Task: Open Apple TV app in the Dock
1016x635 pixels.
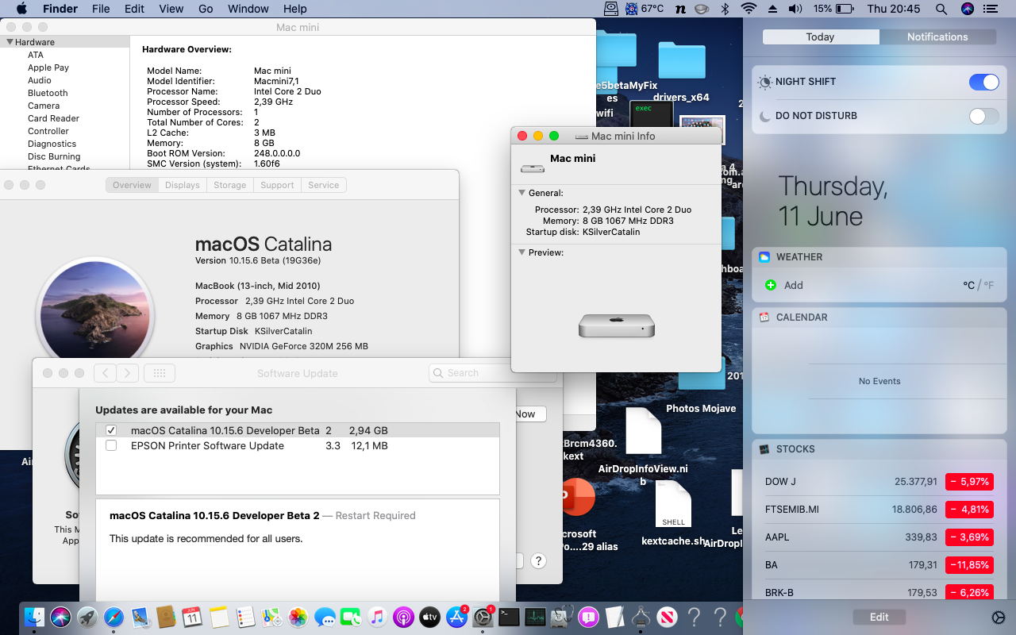Action: click(429, 617)
